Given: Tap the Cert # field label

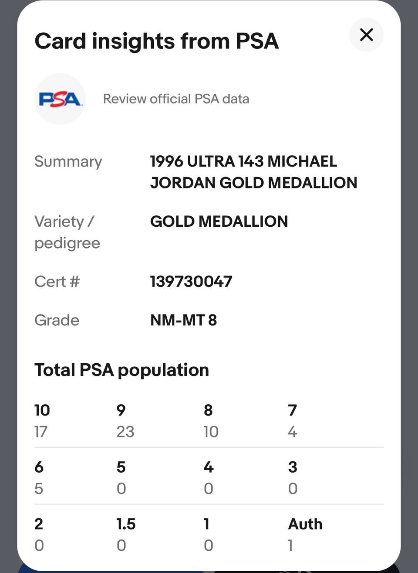Looking at the screenshot, I should click(57, 282).
